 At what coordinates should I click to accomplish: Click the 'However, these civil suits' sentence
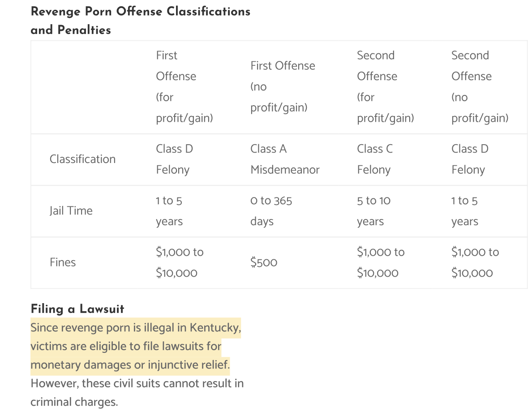coord(137,384)
